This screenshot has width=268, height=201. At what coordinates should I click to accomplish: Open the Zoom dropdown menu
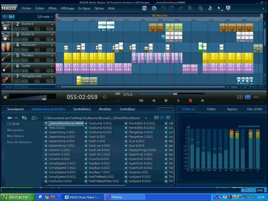[236, 87]
